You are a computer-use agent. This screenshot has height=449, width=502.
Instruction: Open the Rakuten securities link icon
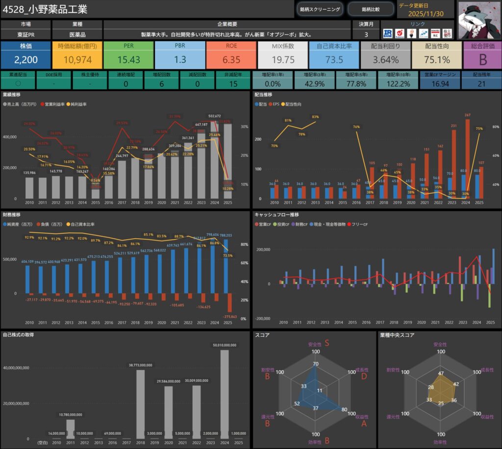(399, 33)
